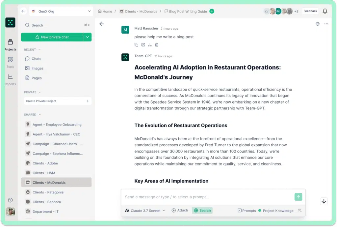Click Clients - McDonalds breadcrumb link
Image resolution: width=337 pixels, height=227 pixels.
(139, 12)
